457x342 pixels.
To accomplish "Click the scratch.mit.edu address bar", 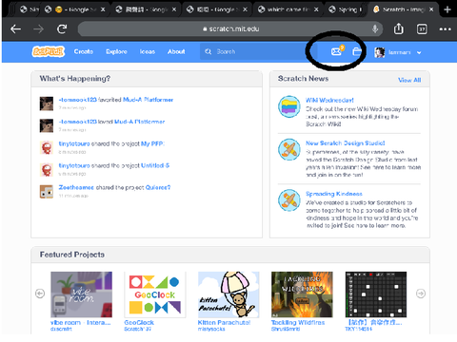I will tap(230, 29).
